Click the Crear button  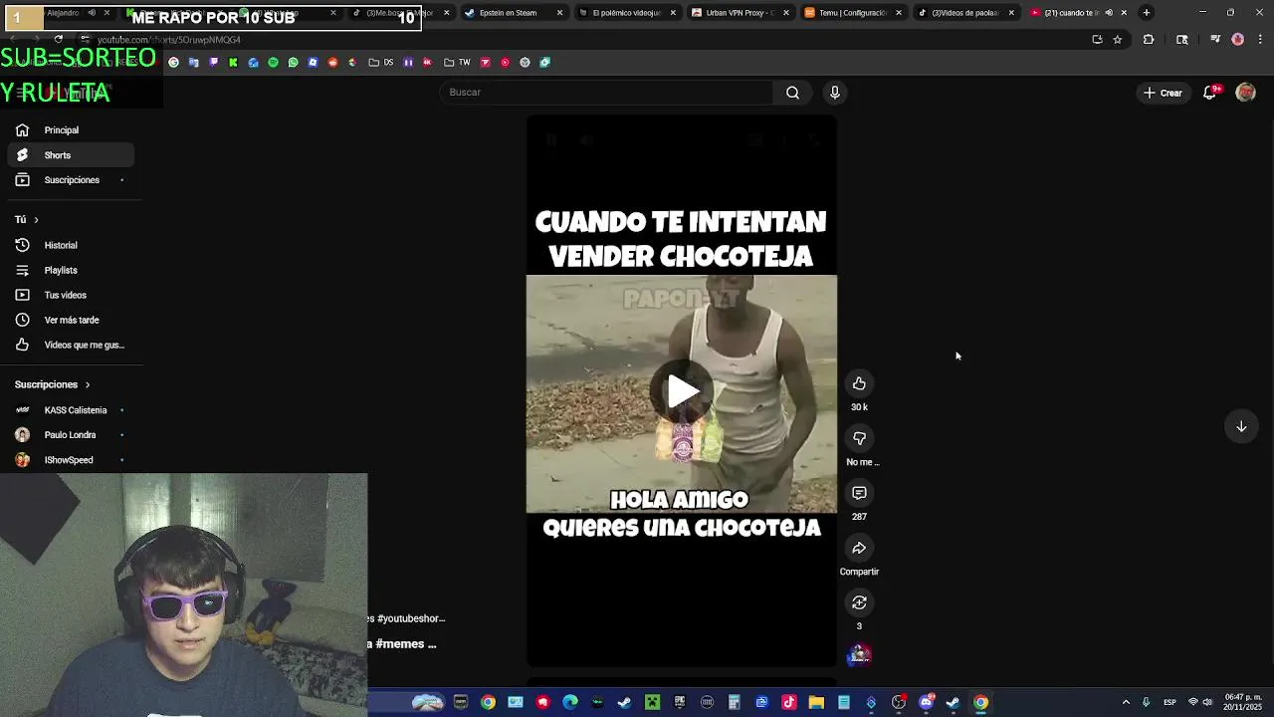[x=1163, y=93]
